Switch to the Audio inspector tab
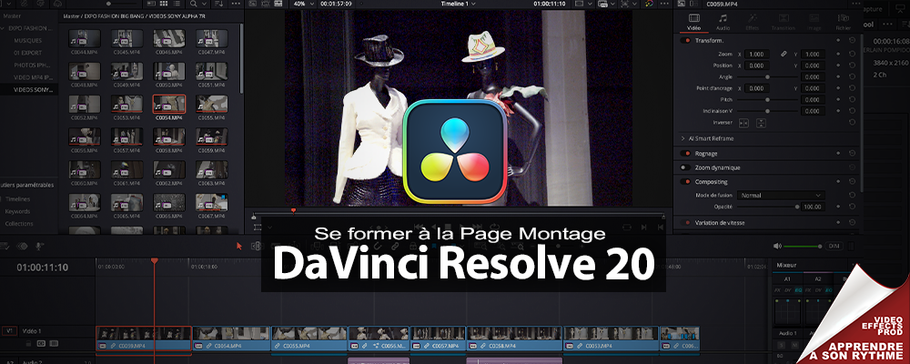 tap(723, 22)
